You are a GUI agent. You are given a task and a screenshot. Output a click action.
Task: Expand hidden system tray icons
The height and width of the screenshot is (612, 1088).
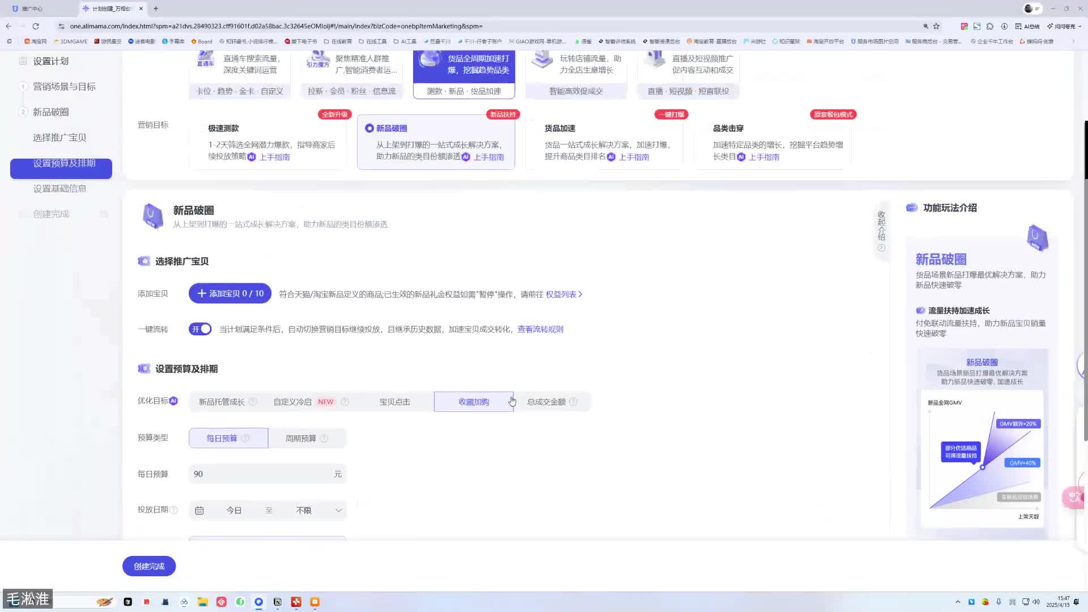point(958,602)
